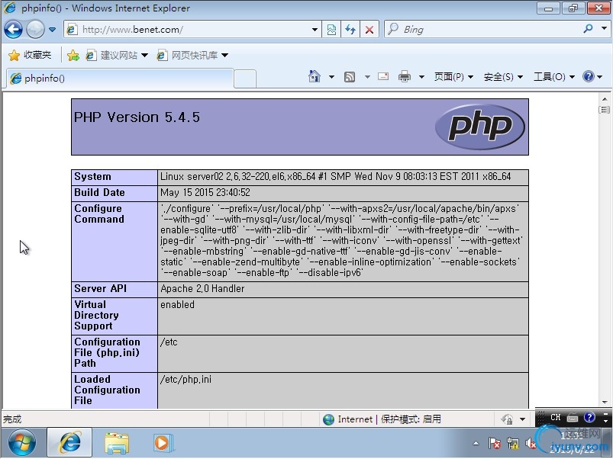This screenshot has width=613, height=459.
Task: Open the 收藏夹 favorites button
Action: (30, 55)
